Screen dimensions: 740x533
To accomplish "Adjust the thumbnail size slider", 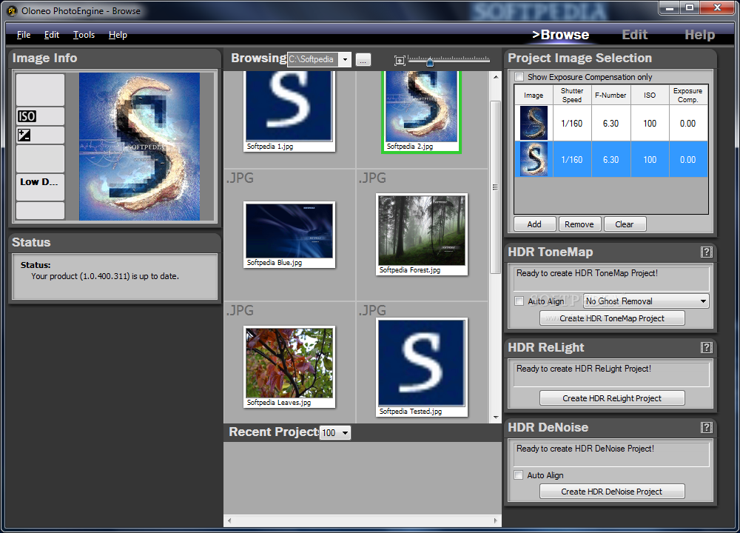I will click(430, 61).
